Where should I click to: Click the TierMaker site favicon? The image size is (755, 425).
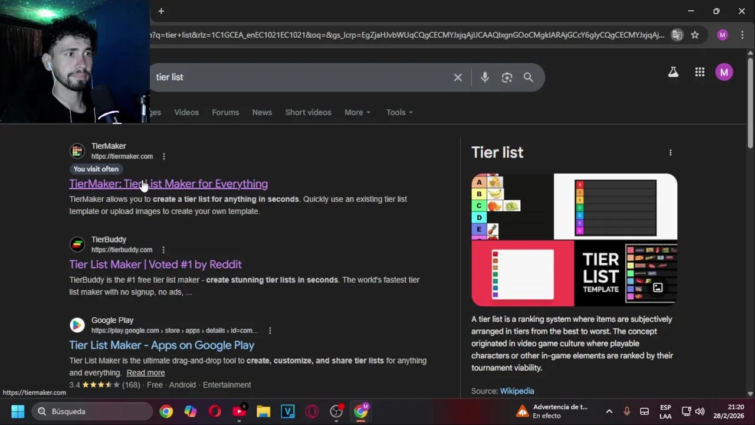[77, 151]
